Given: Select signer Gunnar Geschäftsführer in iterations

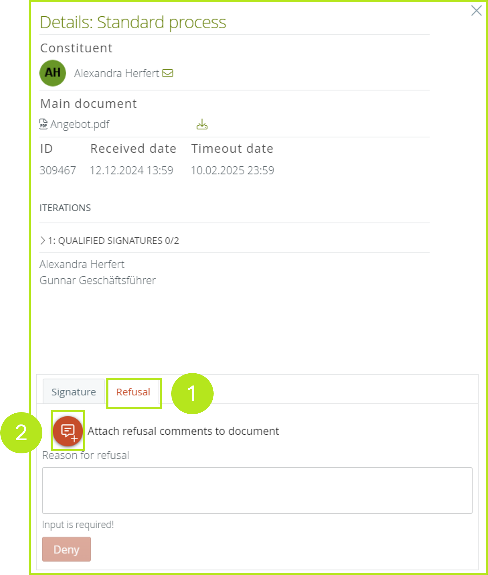Looking at the screenshot, I should tap(98, 280).
